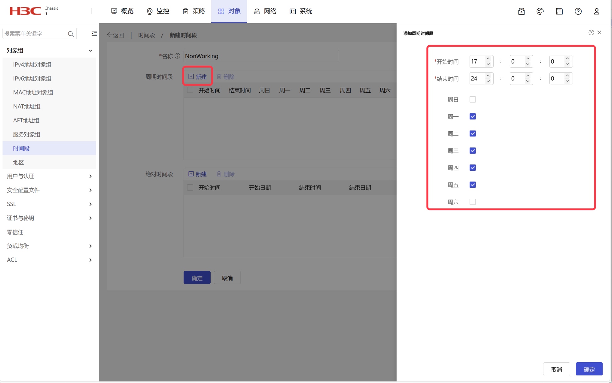Increase end time second value
The image size is (612, 383).
567,75
